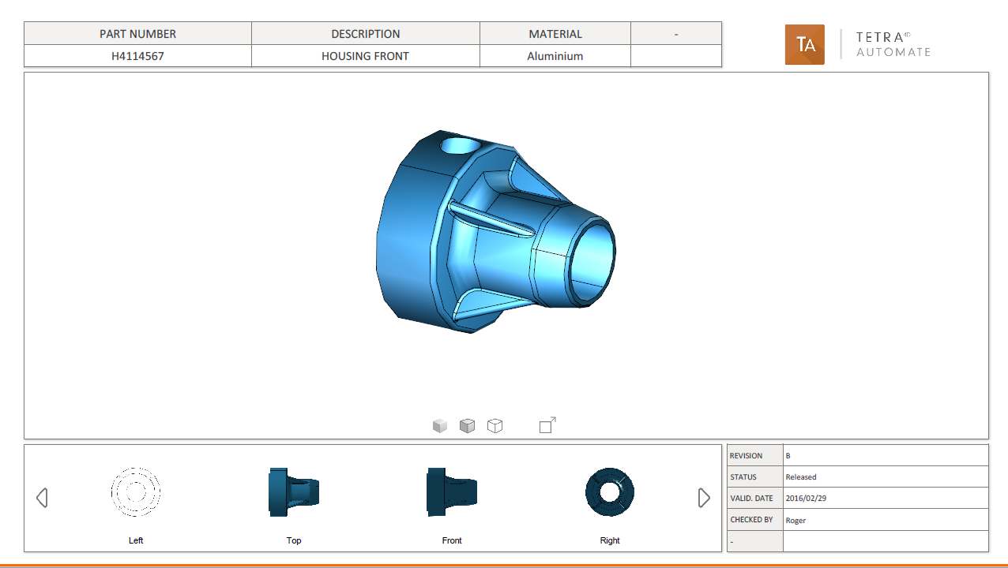The width and height of the screenshot is (1008, 568).
Task: Click the Top view caption
Action: click(294, 540)
